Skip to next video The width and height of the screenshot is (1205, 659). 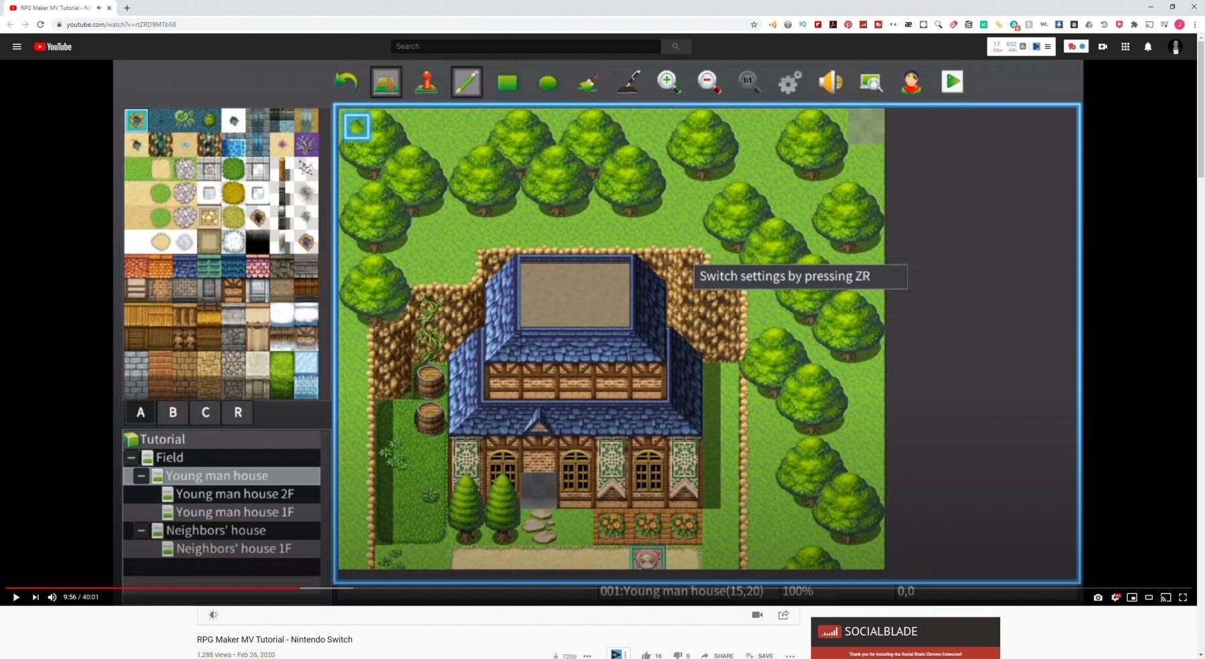(35, 597)
